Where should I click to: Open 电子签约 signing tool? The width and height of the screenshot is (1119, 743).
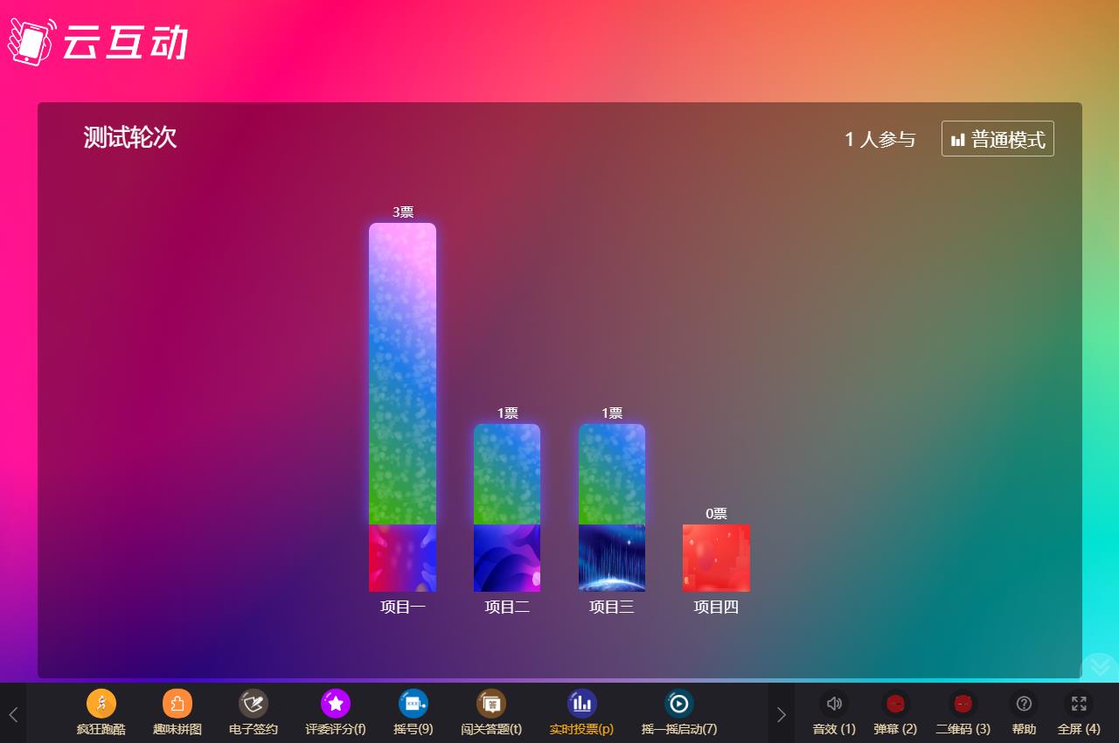254,704
